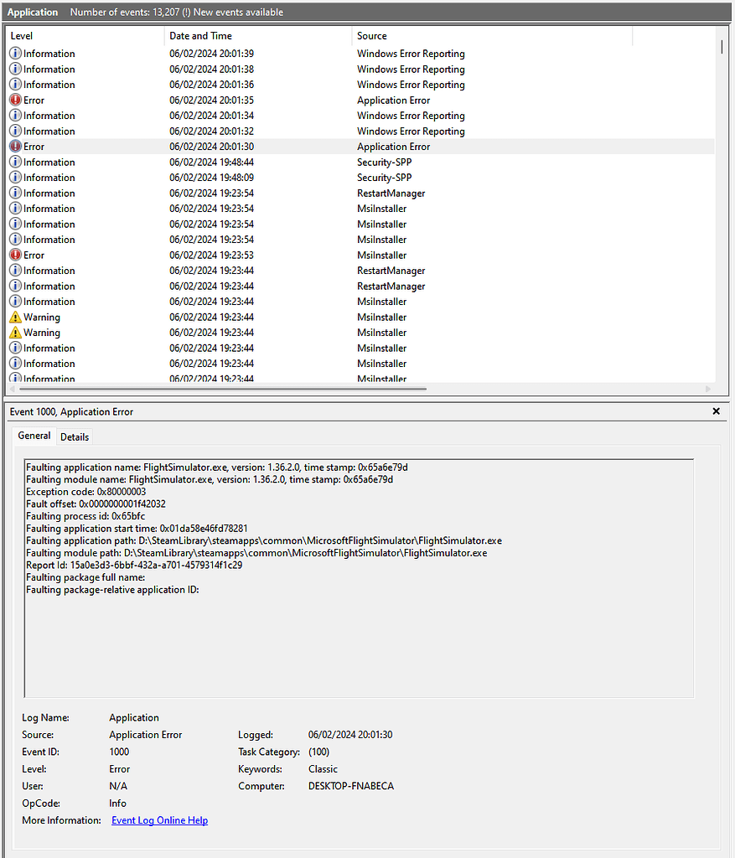Select the General tab
Screen dimensions: 735x858
click(34, 436)
